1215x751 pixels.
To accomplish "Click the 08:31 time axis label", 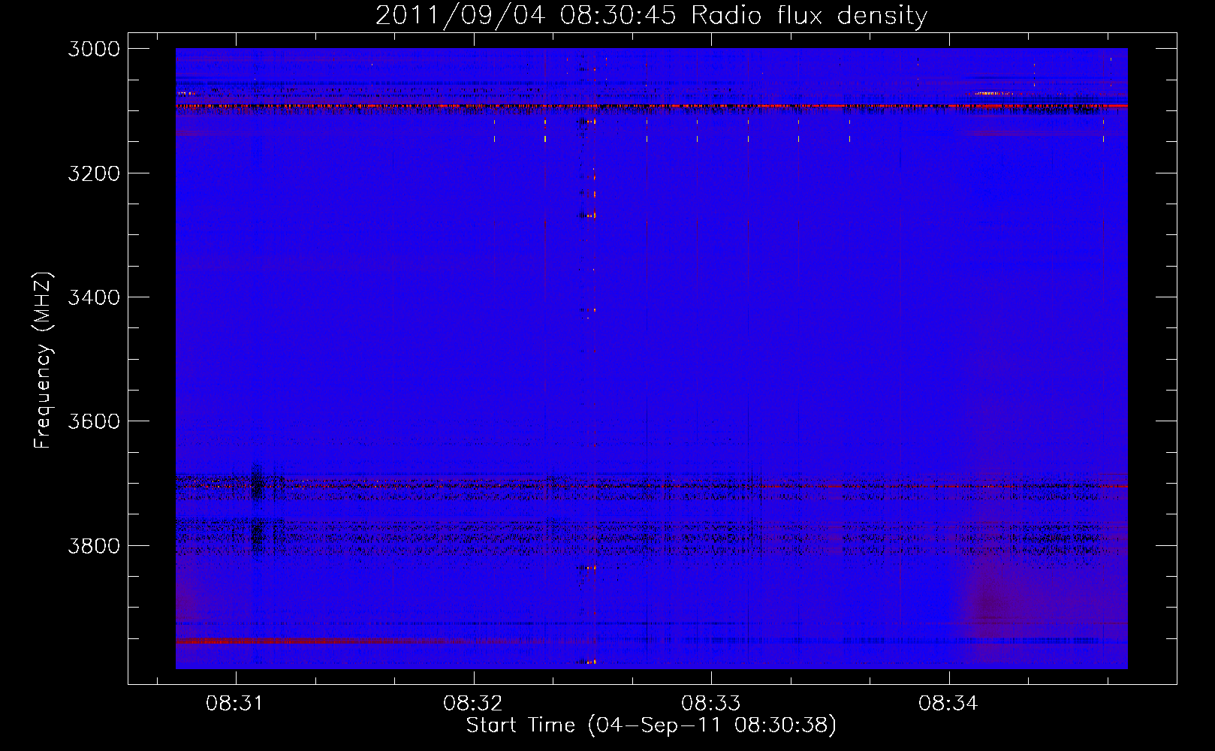I will point(235,704).
